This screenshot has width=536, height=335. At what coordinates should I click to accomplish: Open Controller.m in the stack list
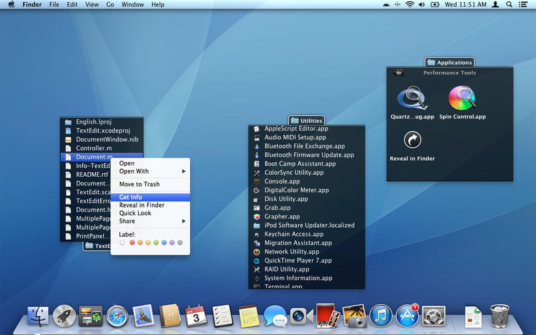click(x=102, y=148)
